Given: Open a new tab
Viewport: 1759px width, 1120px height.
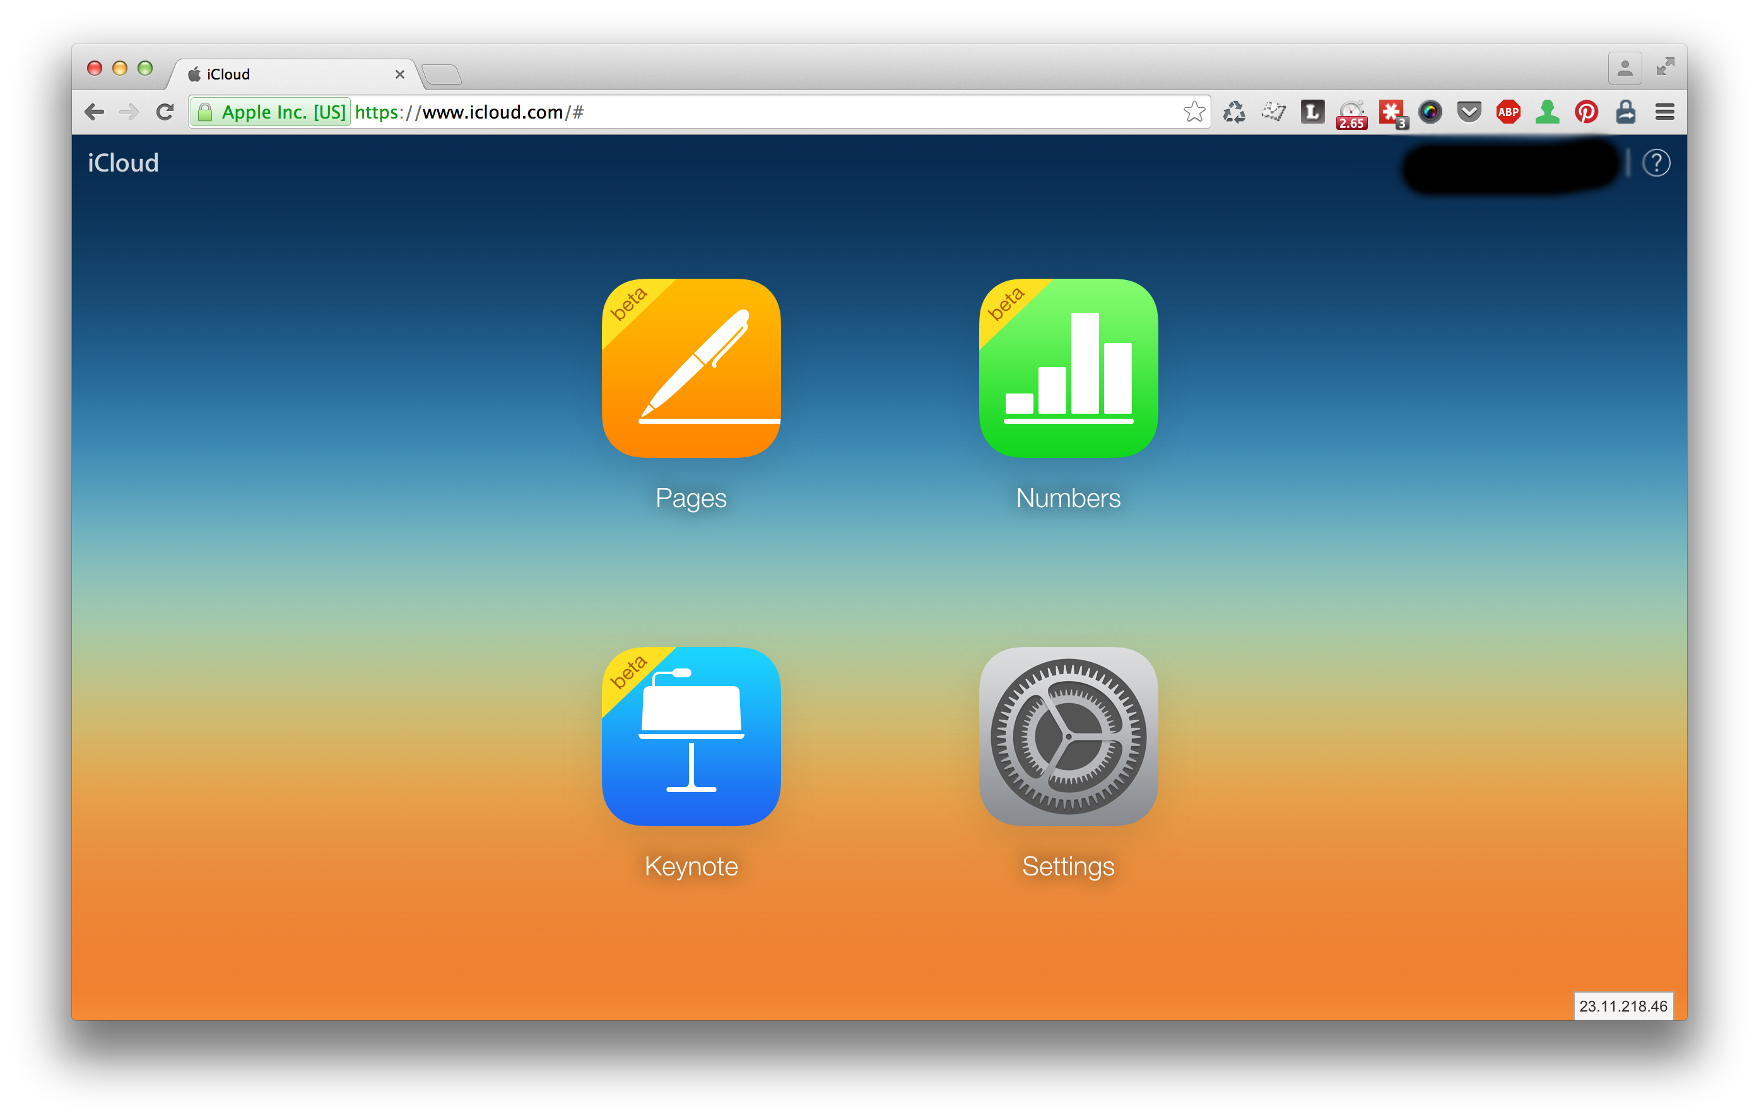Looking at the screenshot, I should pyautogui.click(x=442, y=74).
